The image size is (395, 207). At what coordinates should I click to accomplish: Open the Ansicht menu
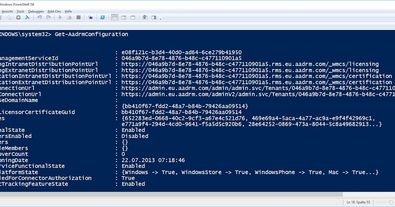click(x=7, y=11)
